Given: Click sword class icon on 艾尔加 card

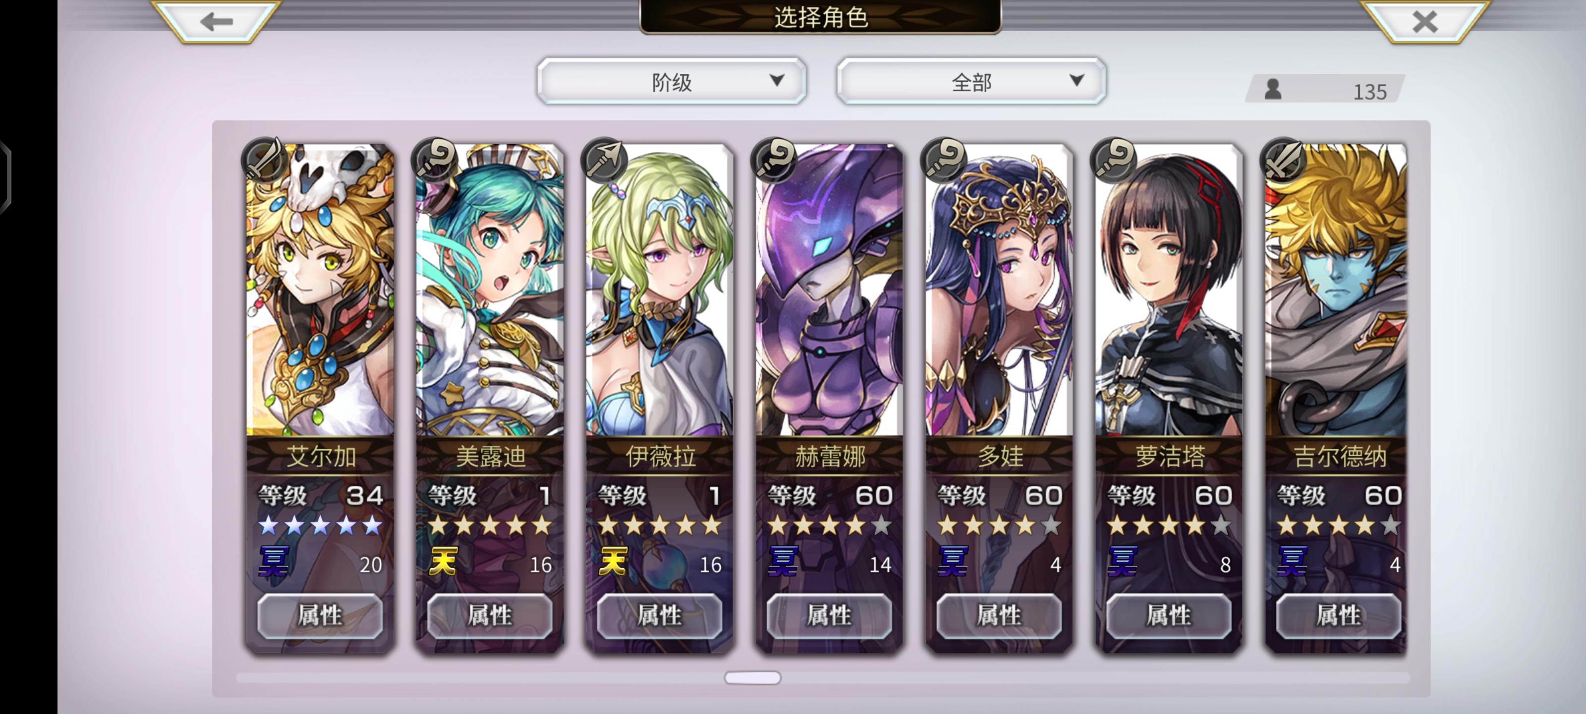Looking at the screenshot, I should [x=265, y=160].
